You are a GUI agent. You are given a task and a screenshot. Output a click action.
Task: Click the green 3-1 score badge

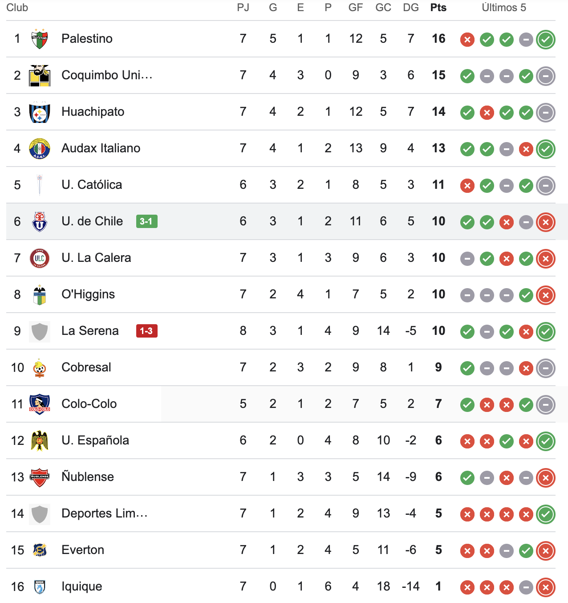coord(146,221)
